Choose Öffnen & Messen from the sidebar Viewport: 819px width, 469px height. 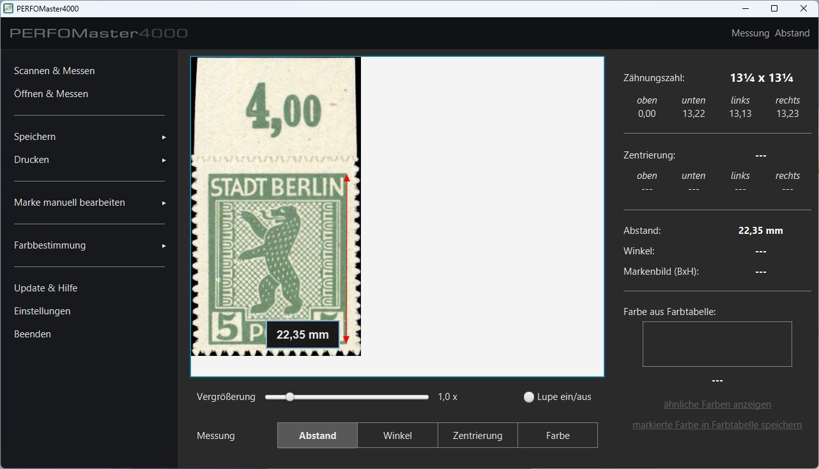pyautogui.click(x=51, y=94)
